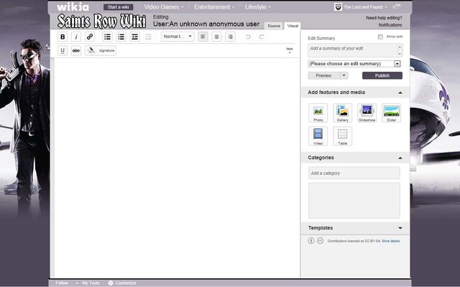Add a Photo to the page
The width and height of the screenshot is (460, 287).
pos(318,113)
